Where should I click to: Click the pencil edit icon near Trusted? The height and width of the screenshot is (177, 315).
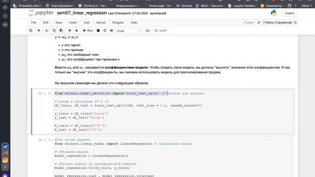coord(259,23)
